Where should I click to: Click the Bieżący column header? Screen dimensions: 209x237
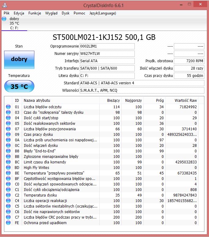click(111, 100)
